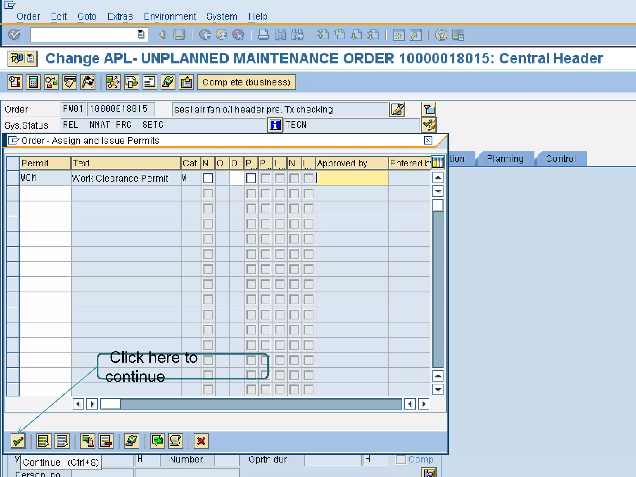Click the Save diskette icon in toolbar

tap(179, 34)
